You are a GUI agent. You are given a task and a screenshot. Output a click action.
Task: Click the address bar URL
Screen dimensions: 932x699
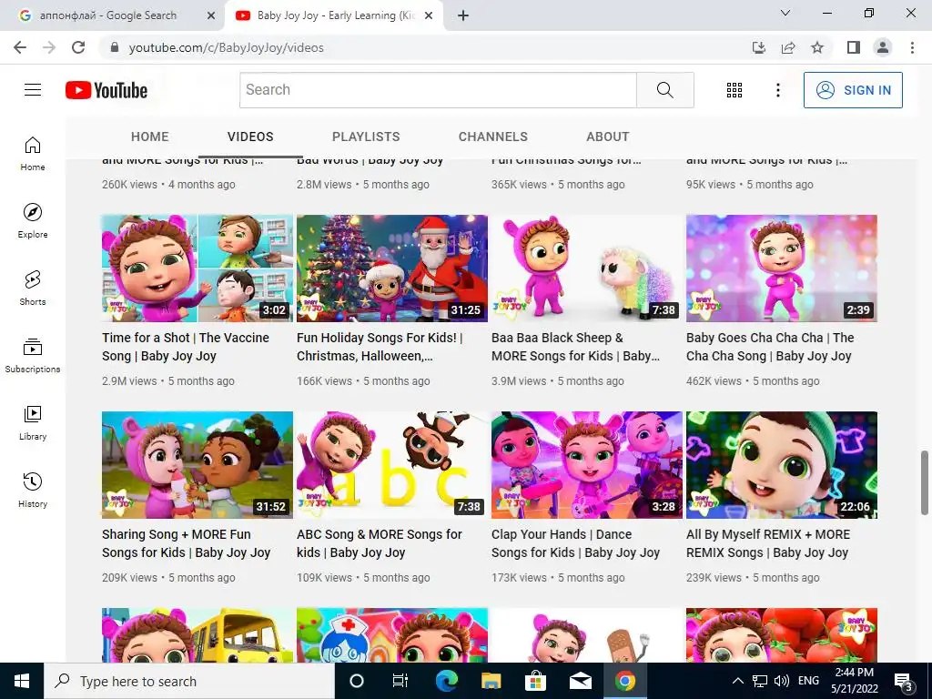pyautogui.click(x=226, y=47)
